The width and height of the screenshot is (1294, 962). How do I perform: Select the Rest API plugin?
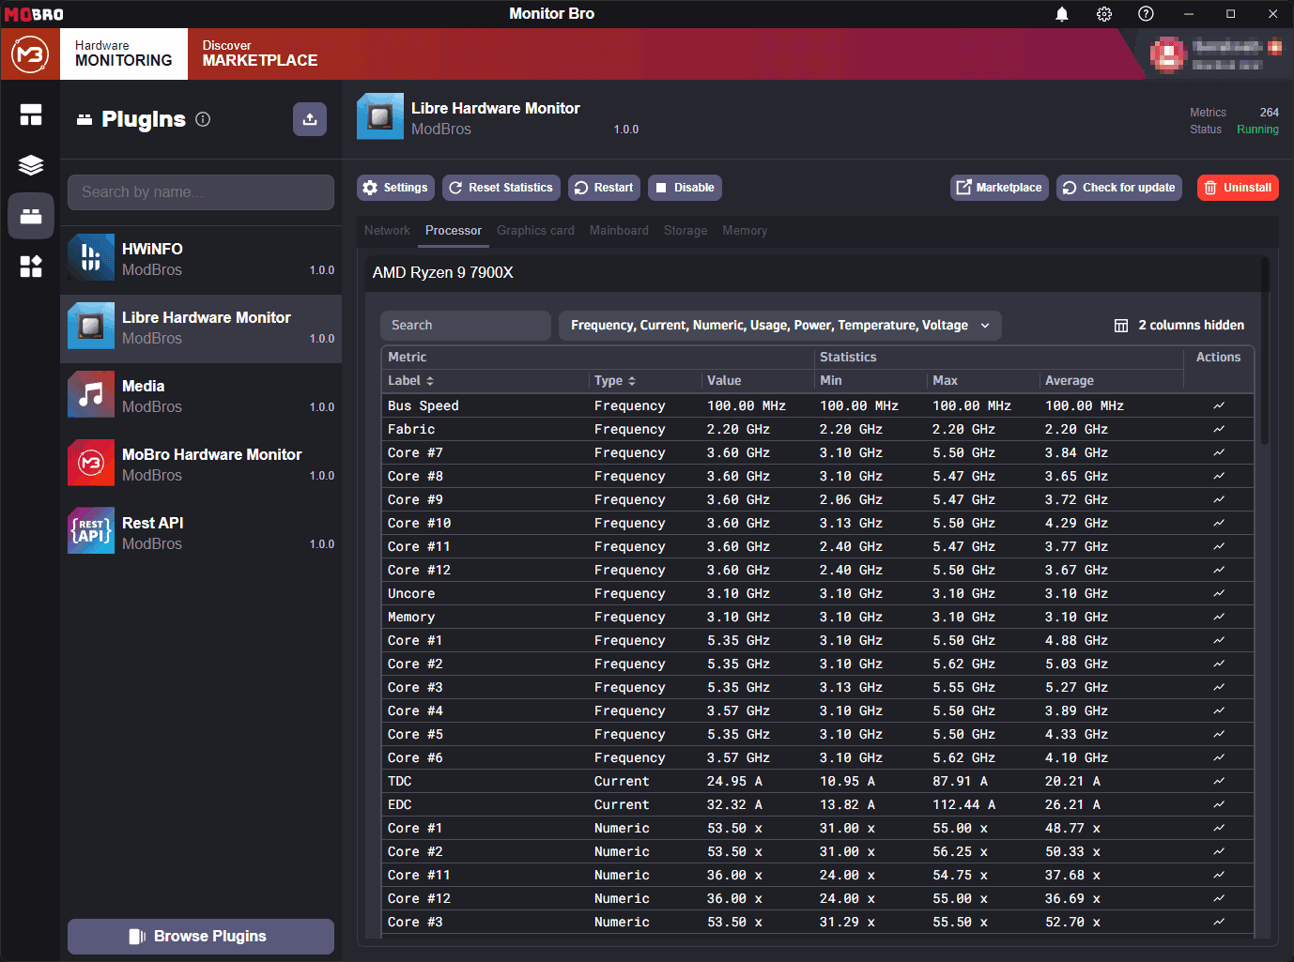click(x=201, y=532)
